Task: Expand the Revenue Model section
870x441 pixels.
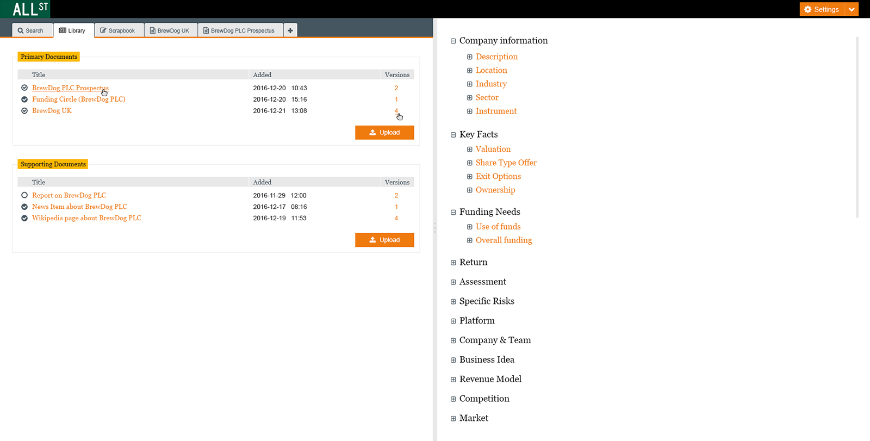Action: (453, 380)
